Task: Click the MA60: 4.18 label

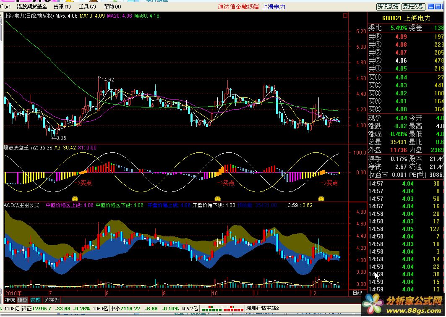Action: point(147,16)
